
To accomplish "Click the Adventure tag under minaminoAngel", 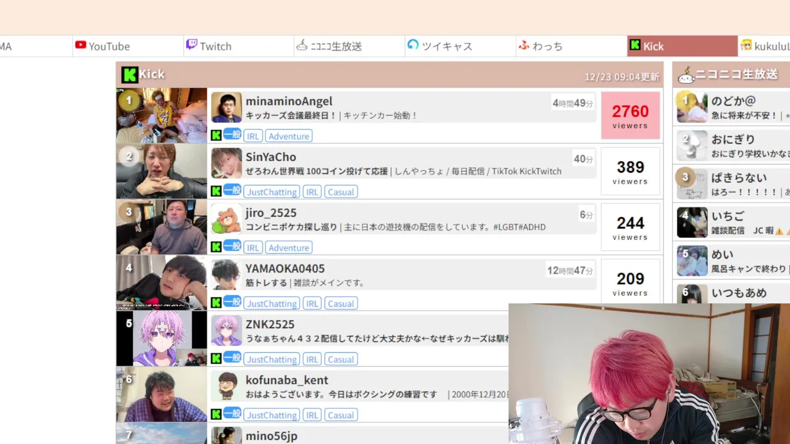I will (x=289, y=136).
